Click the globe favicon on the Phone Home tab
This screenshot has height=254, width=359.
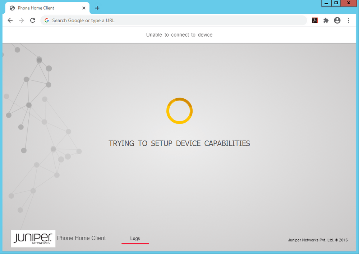point(12,8)
